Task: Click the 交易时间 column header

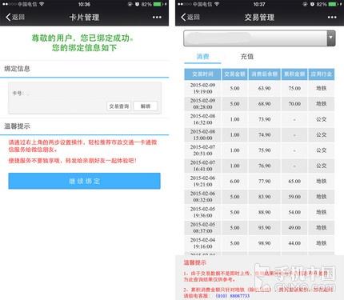Action: point(202,74)
